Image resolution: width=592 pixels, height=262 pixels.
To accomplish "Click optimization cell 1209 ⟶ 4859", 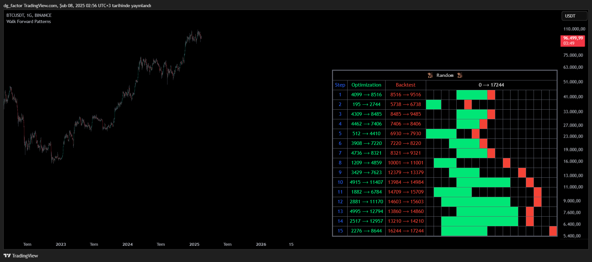I will (366, 163).
